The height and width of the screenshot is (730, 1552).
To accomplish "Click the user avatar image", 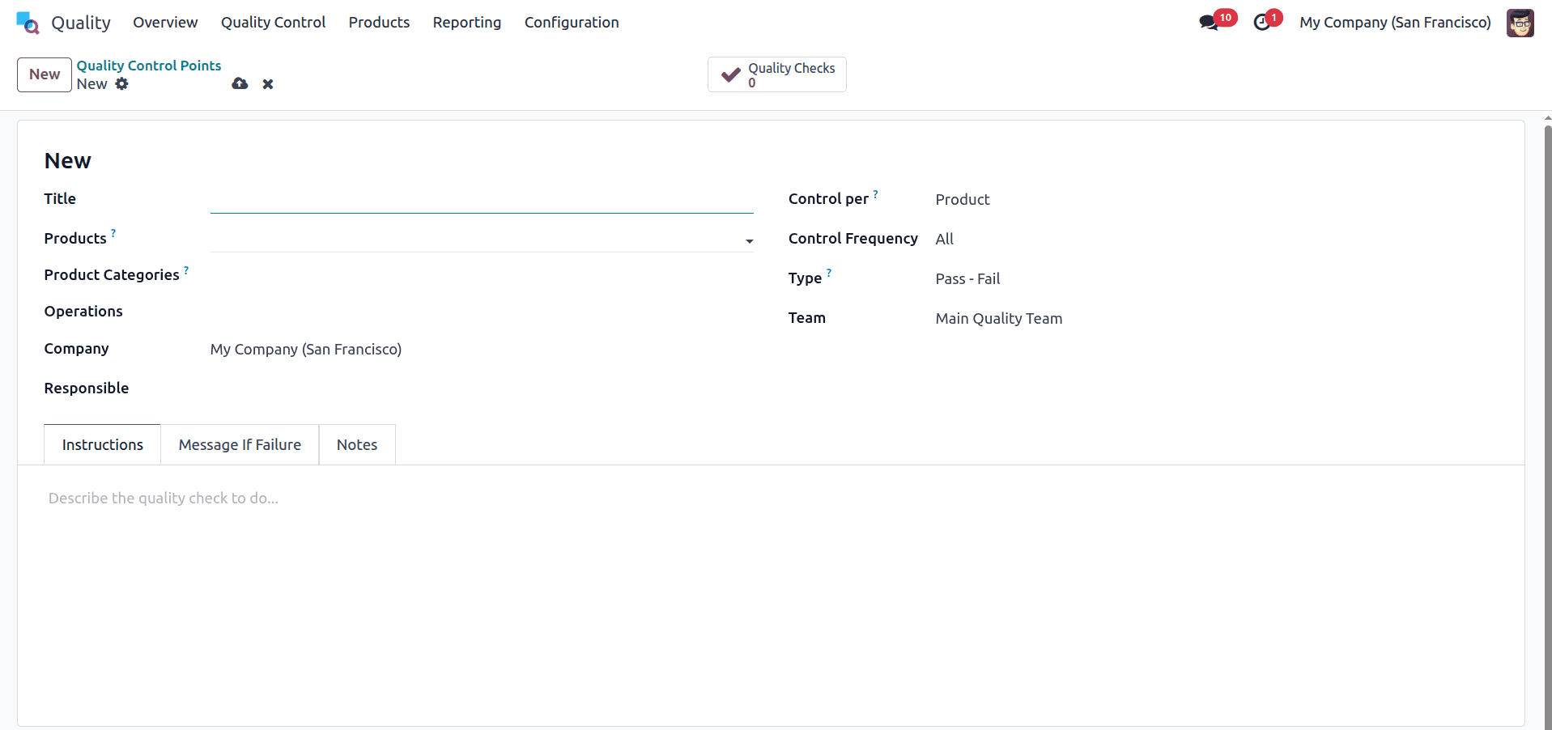I will click(1521, 23).
